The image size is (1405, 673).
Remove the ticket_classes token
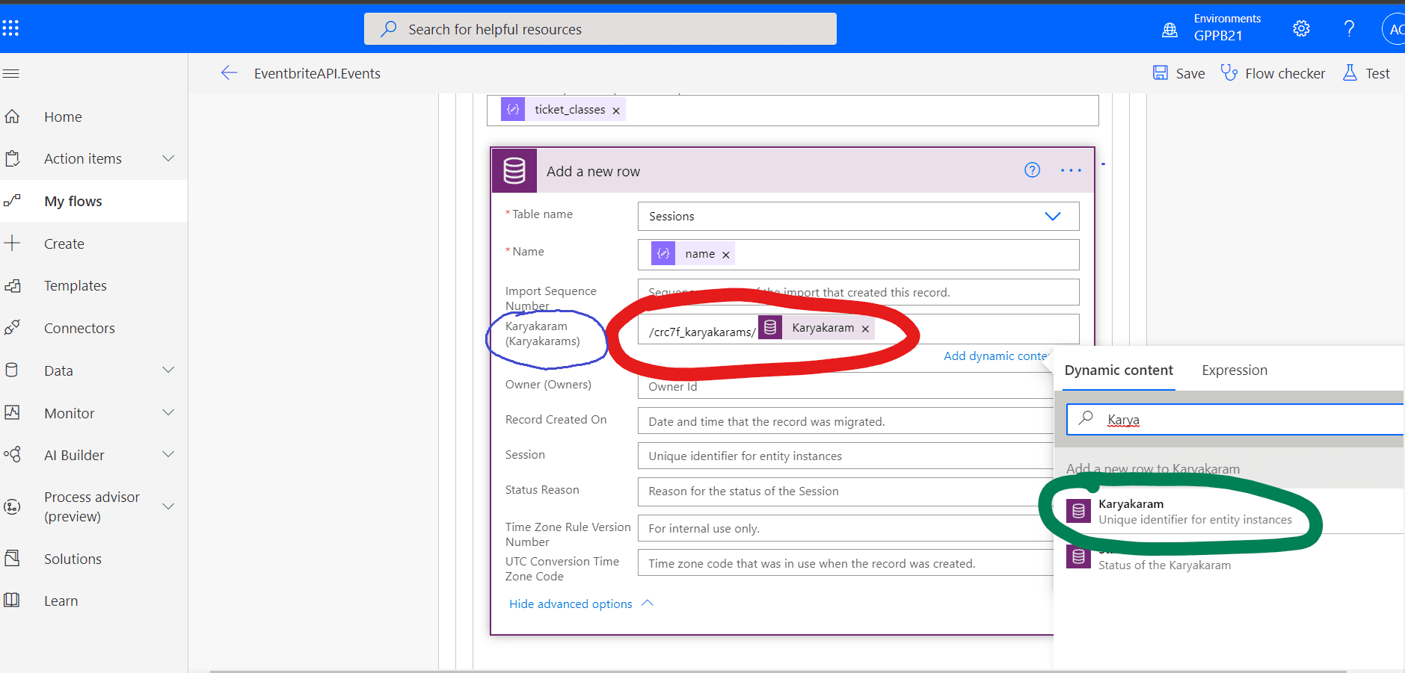(616, 111)
